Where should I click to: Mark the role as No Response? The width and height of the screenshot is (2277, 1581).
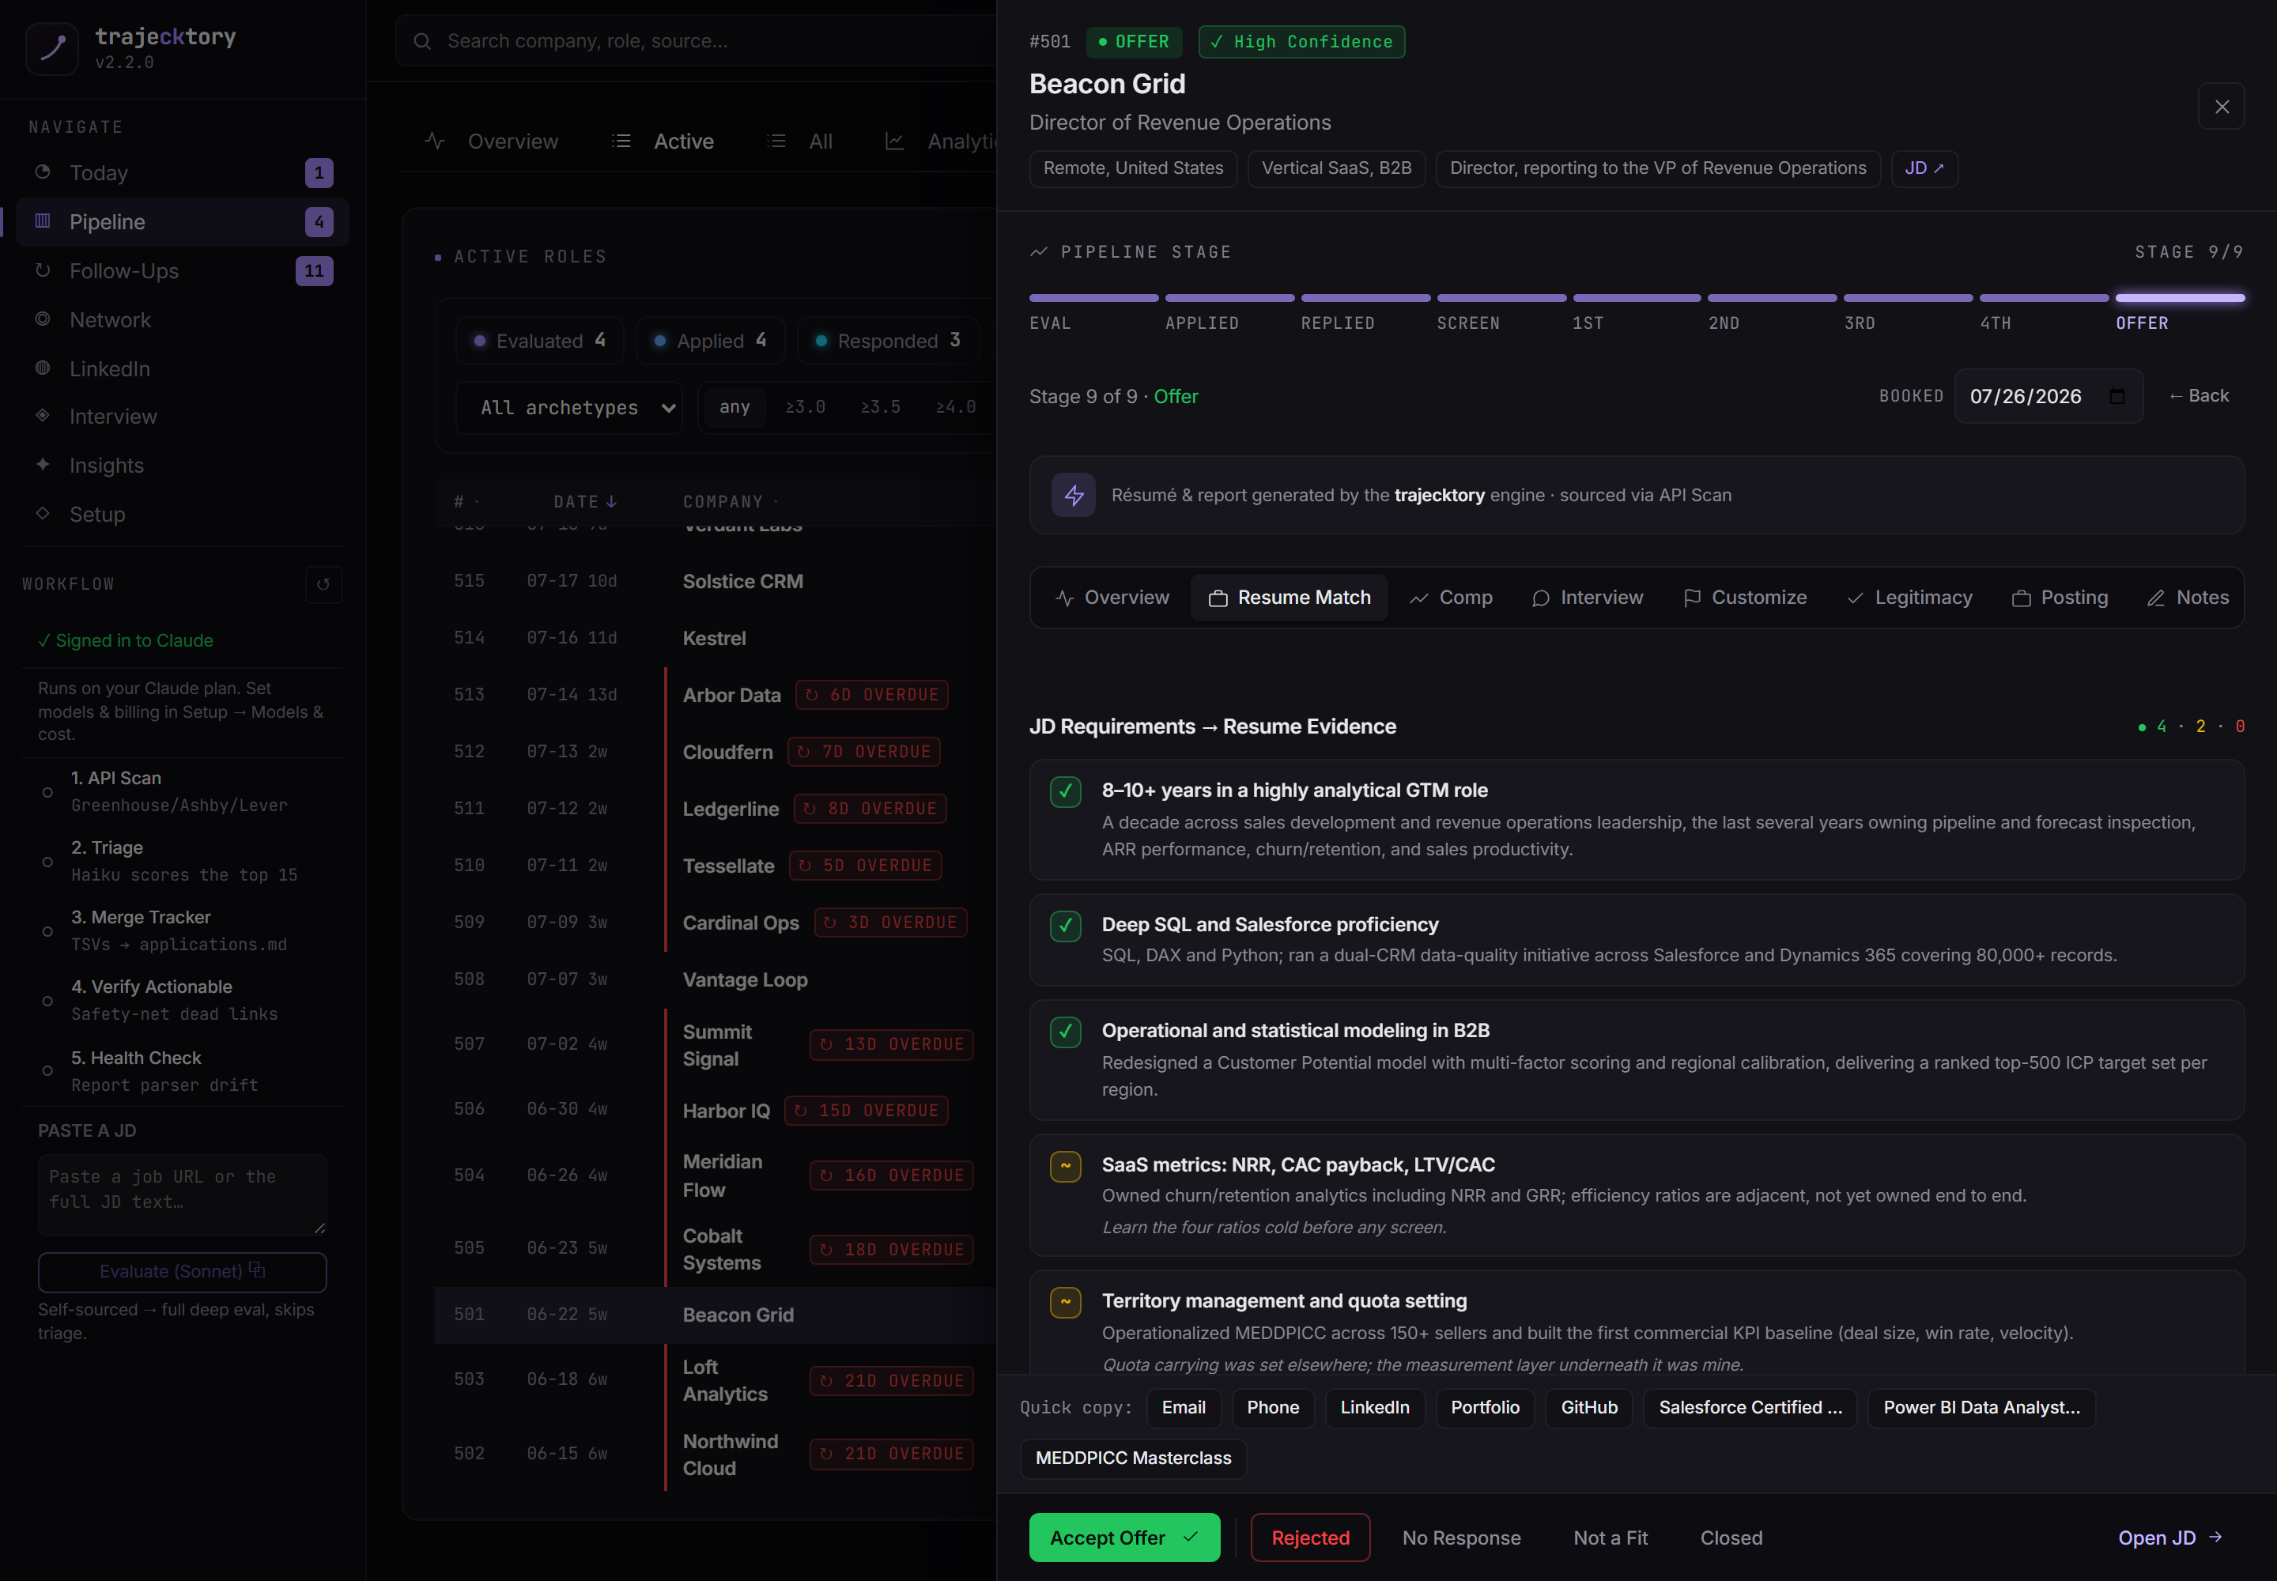pyautogui.click(x=1462, y=1538)
